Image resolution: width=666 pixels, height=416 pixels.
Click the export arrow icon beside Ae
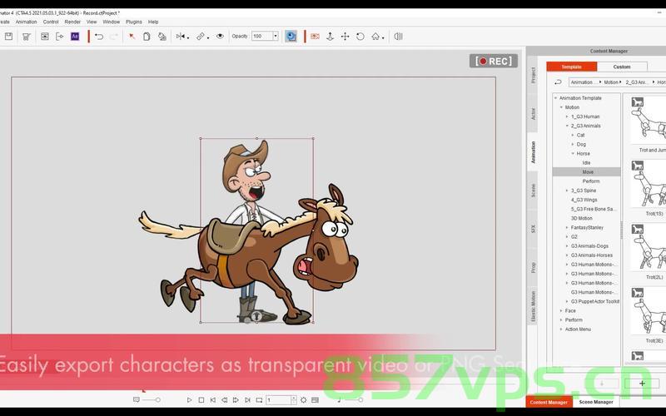click(x=59, y=37)
